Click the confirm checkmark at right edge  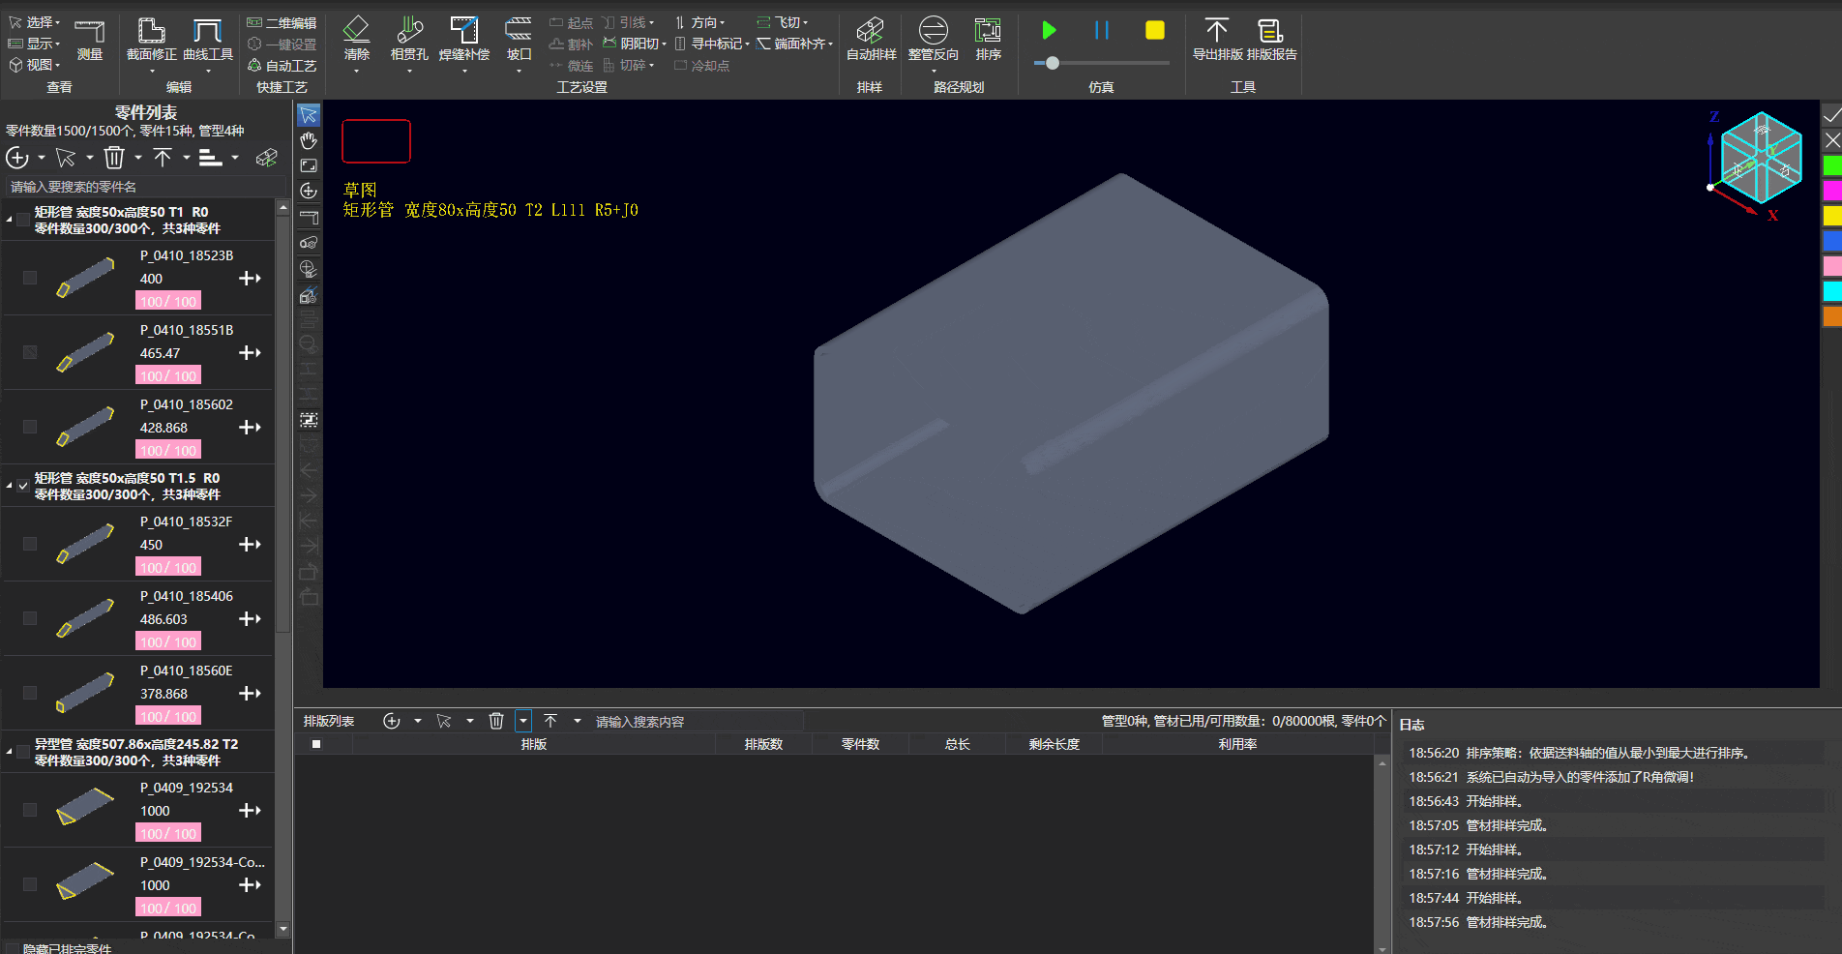click(1832, 115)
